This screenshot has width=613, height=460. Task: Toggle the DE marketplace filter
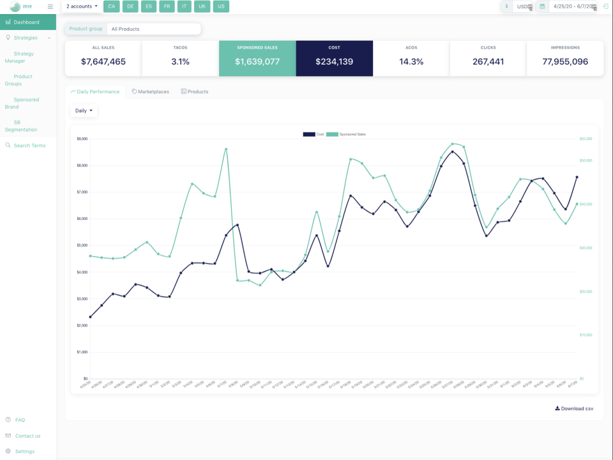(130, 6)
